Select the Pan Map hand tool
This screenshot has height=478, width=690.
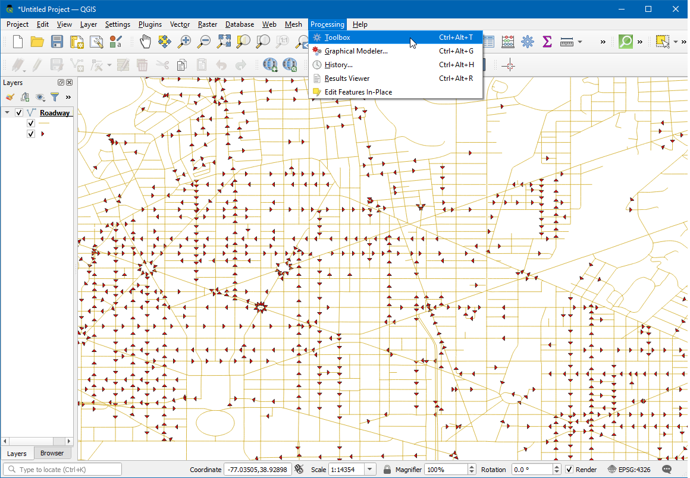pyautogui.click(x=145, y=42)
